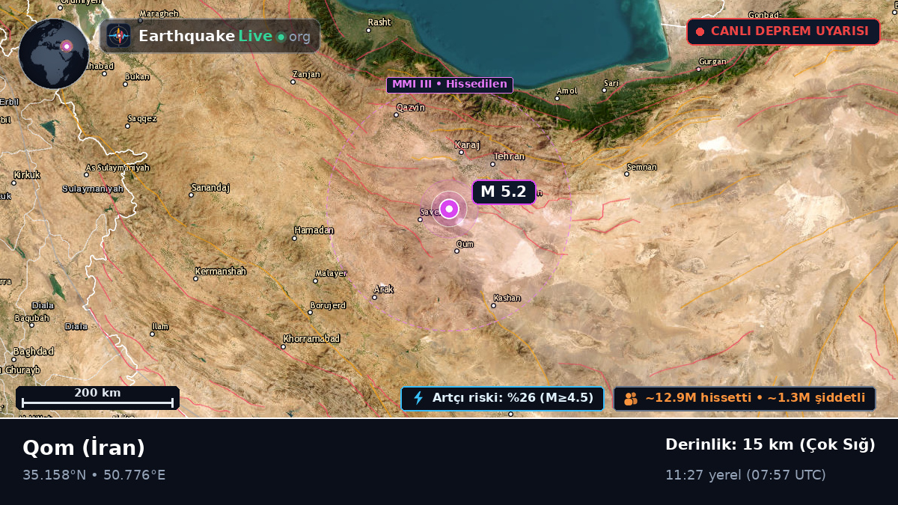
Task: Click the compass logo icon beside Earthquake Live
Action: click(x=118, y=36)
